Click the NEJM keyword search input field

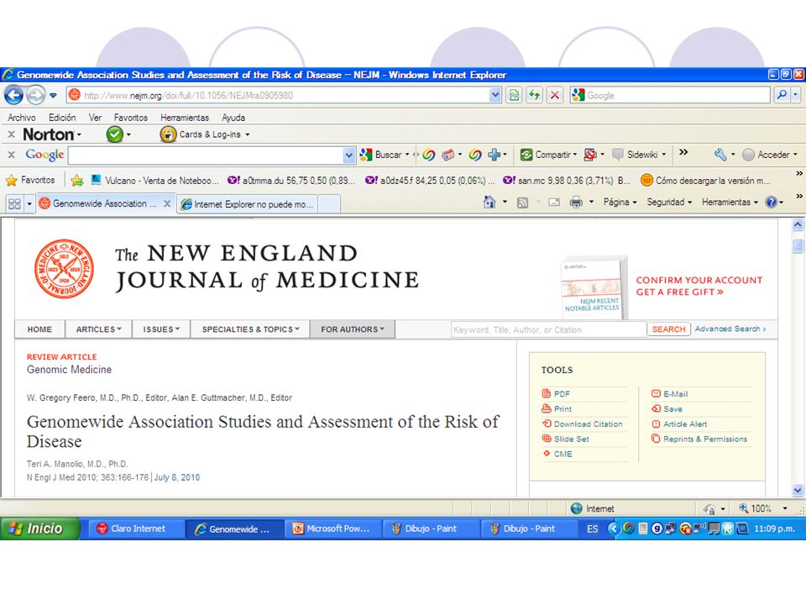[548, 329]
